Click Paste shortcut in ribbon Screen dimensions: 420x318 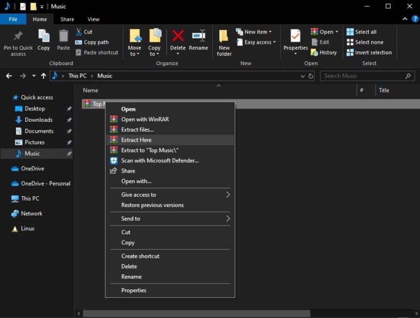tap(97, 52)
